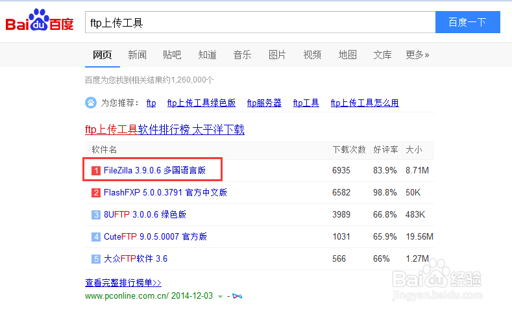Click size 8.71M in FileZilla row
Image resolution: width=512 pixels, height=313 pixels.
(x=417, y=171)
